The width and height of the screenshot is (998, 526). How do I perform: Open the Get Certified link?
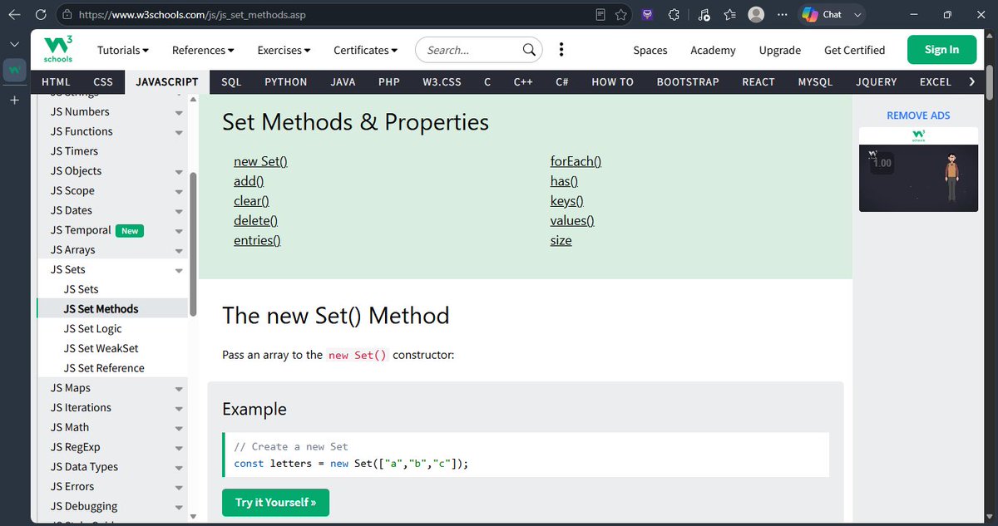point(854,50)
